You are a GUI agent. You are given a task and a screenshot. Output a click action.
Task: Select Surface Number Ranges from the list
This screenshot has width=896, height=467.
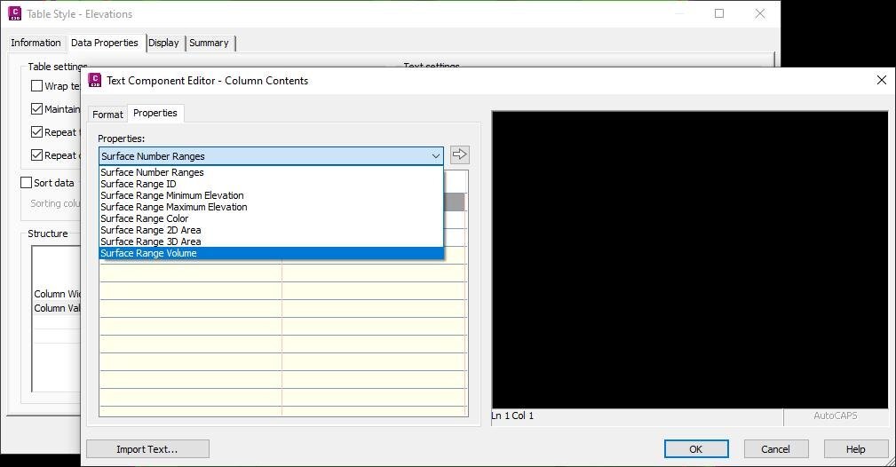point(271,172)
